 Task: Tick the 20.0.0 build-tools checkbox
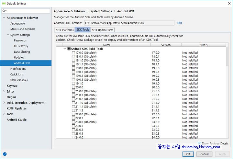(x=73, y=87)
